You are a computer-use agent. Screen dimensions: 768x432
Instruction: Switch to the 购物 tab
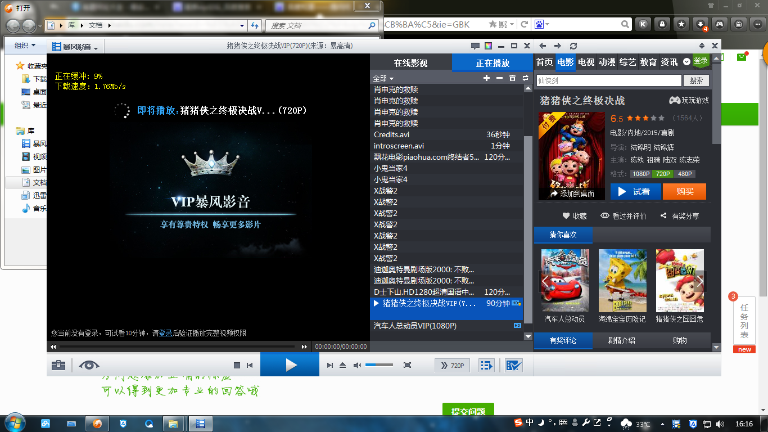point(680,340)
